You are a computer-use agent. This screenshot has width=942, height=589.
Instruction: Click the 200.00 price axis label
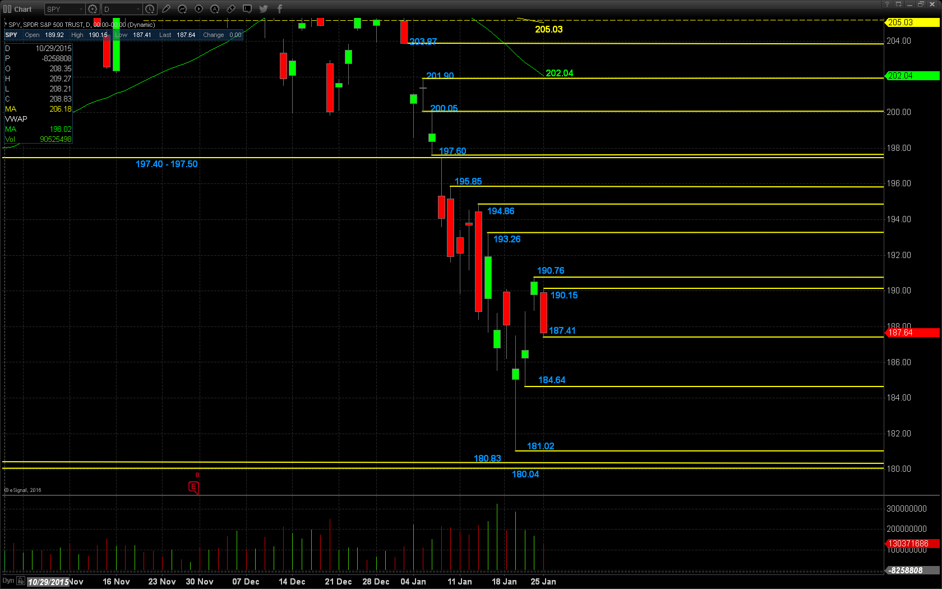pyautogui.click(x=899, y=112)
